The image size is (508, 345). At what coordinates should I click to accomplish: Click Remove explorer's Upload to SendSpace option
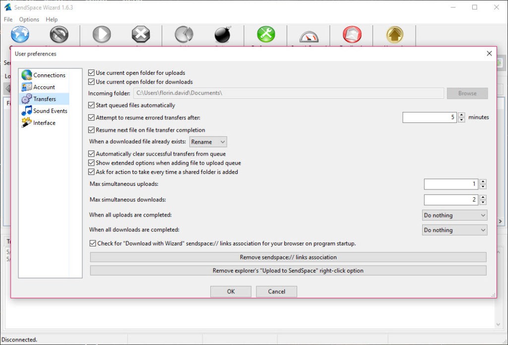[288, 271]
